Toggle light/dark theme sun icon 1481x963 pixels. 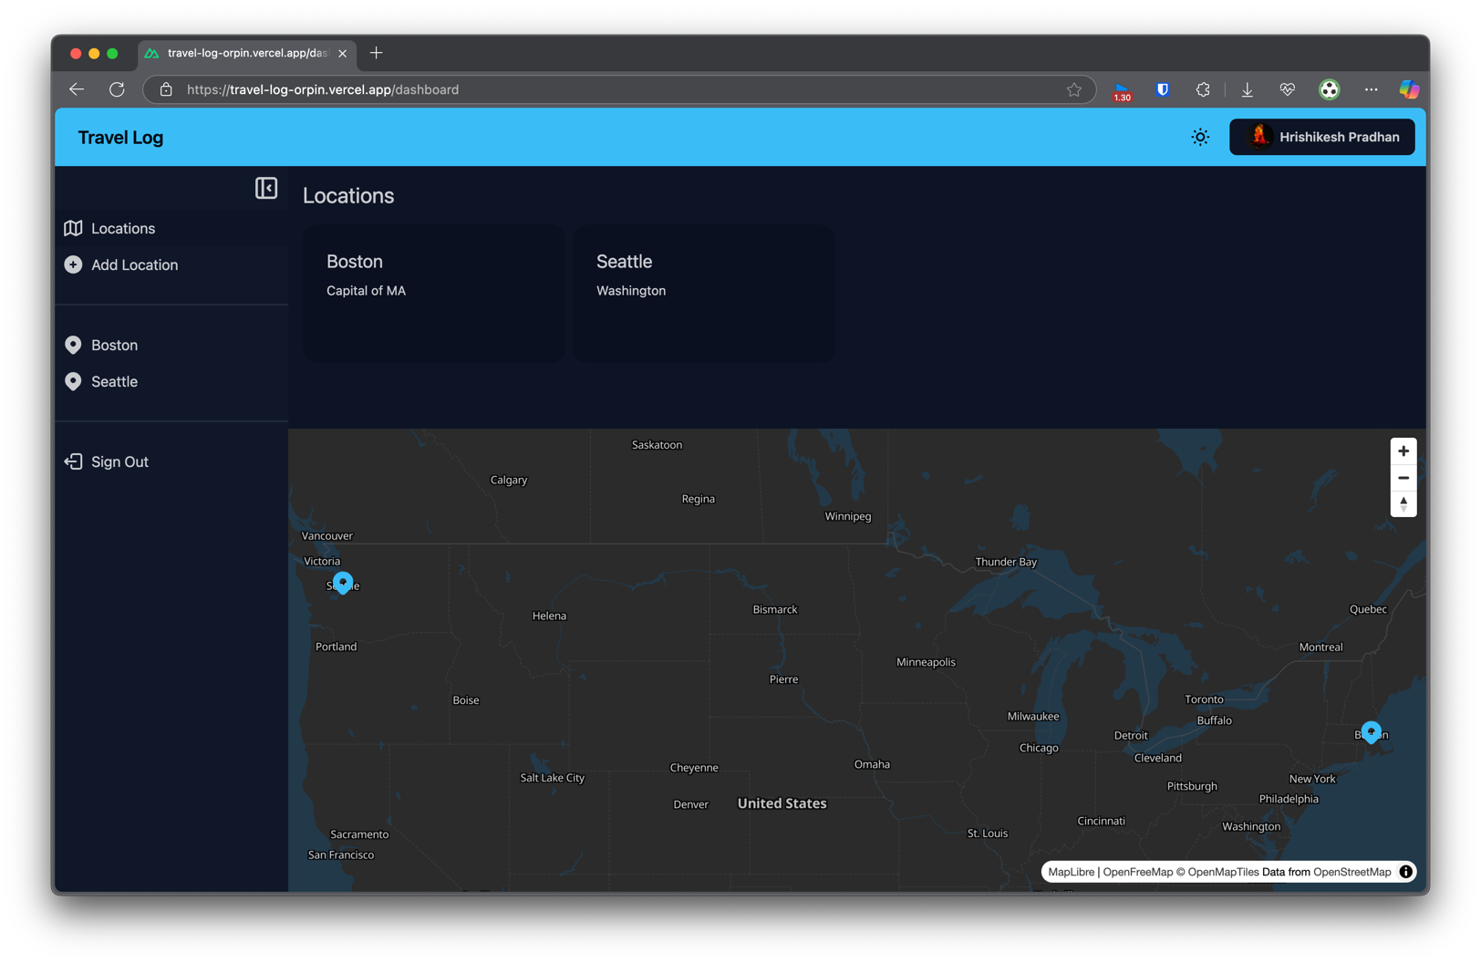tap(1200, 137)
